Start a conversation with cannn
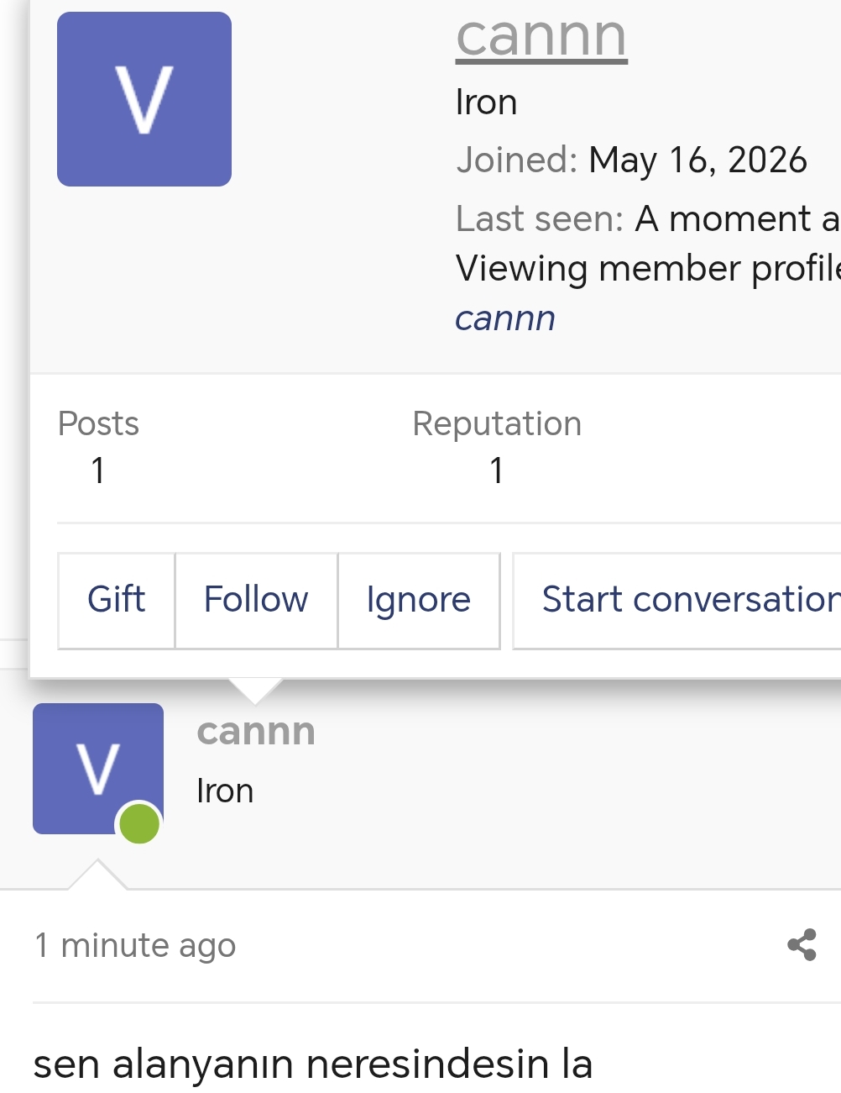 pyautogui.click(x=678, y=600)
